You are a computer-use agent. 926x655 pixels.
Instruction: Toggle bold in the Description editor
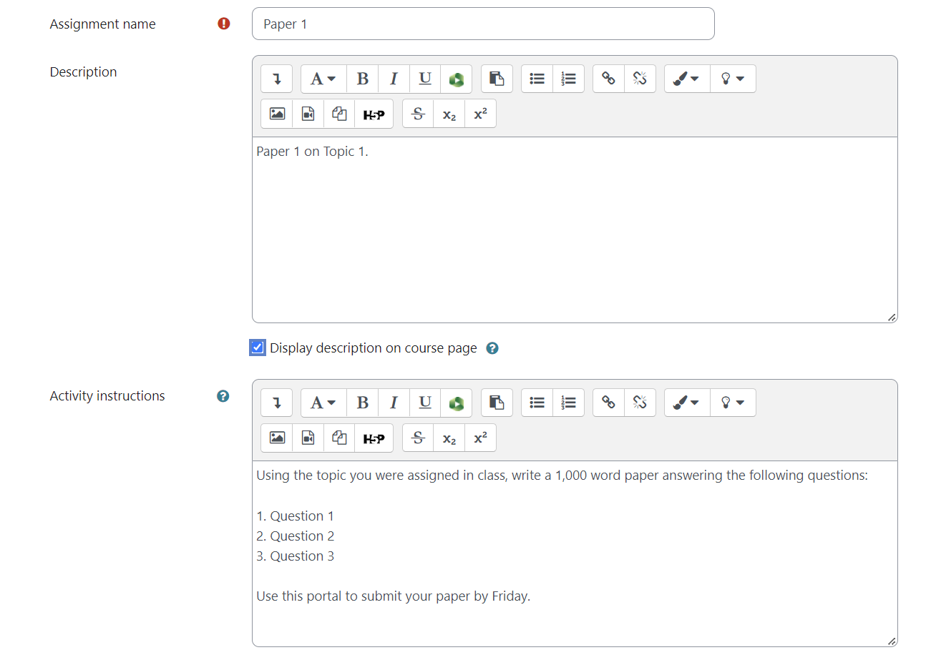pyautogui.click(x=363, y=79)
